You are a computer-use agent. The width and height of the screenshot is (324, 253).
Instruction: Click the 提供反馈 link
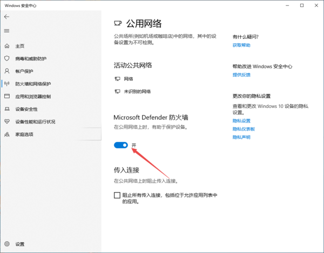[x=241, y=74]
